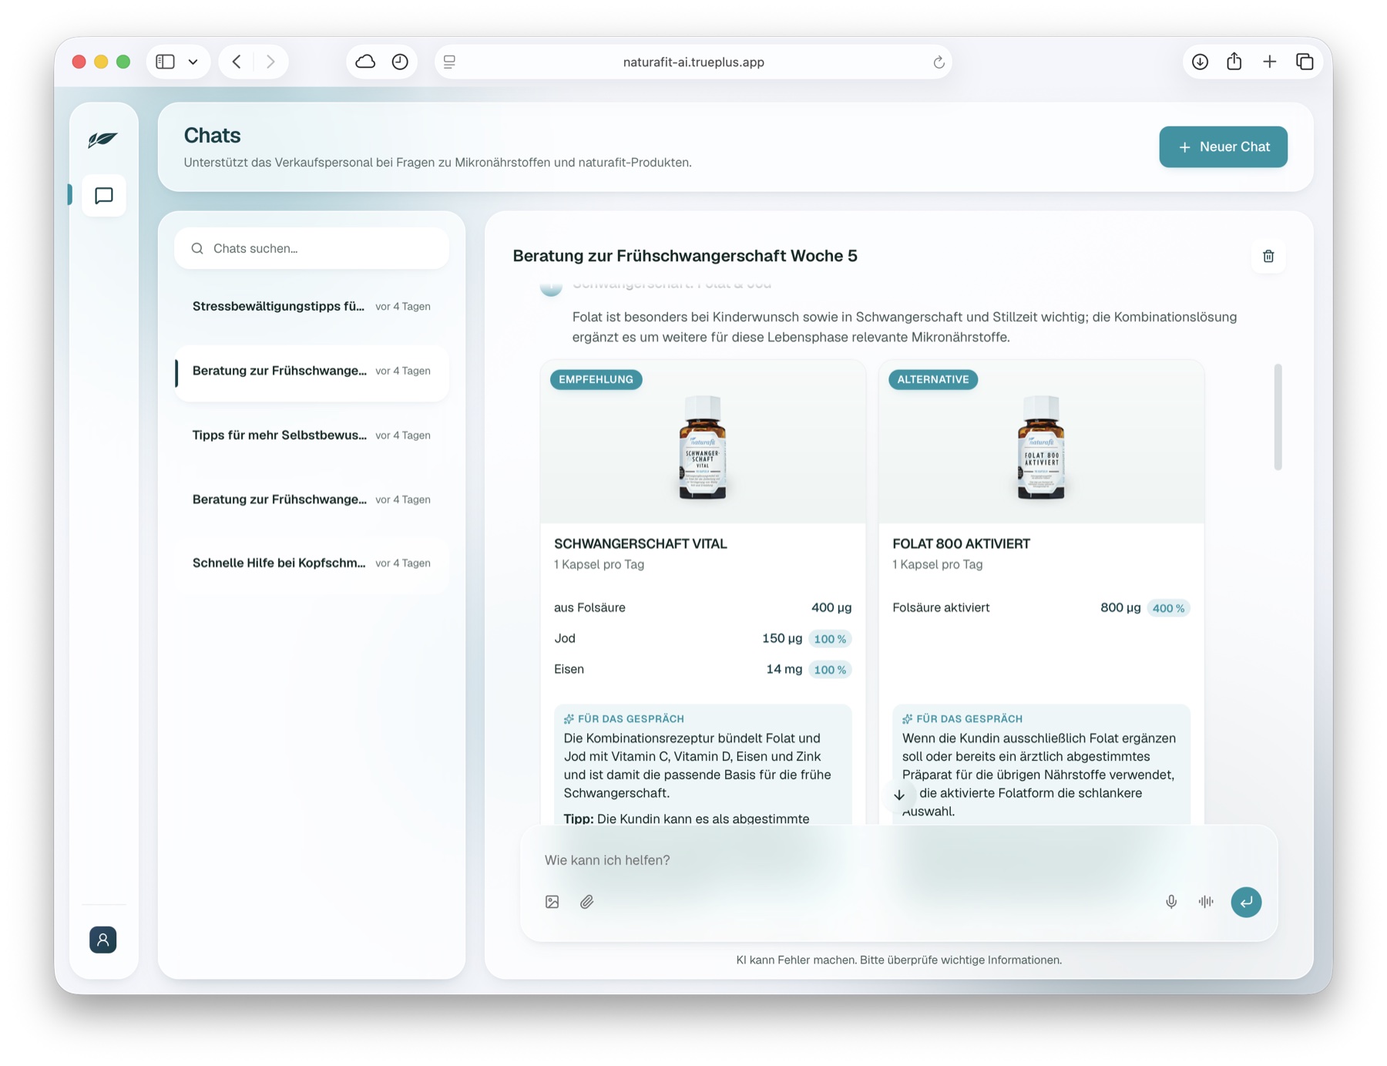Click the chat conversation scrollbar

point(1278,417)
